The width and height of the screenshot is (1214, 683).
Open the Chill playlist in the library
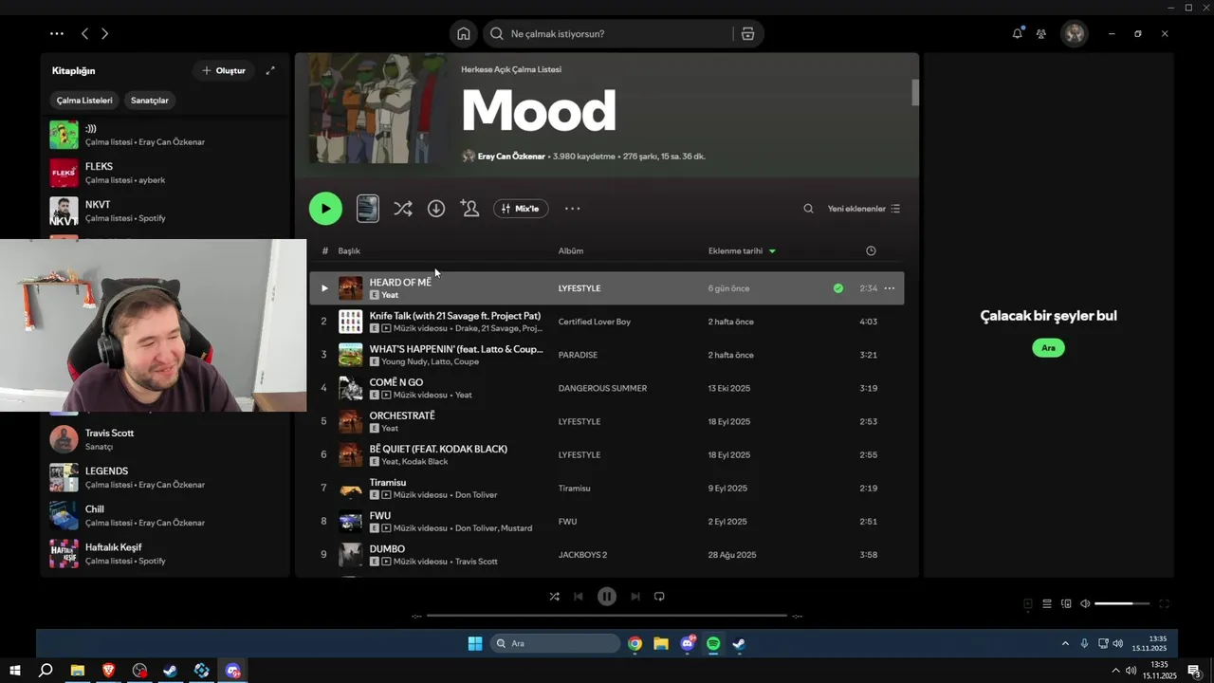pos(165,515)
